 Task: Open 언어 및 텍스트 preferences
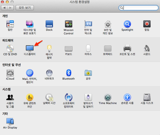(88, 24)
